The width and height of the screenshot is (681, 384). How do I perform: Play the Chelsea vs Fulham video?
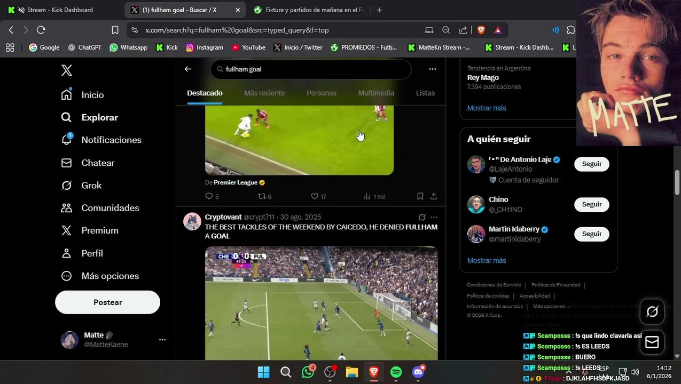[x=322, y=303]
